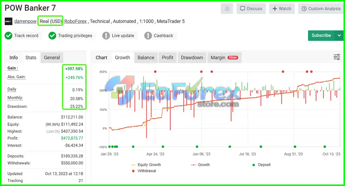The height and width of the screenshot is (186, 345).
Task: Click the Daily label
Action: tap(12, 89)
